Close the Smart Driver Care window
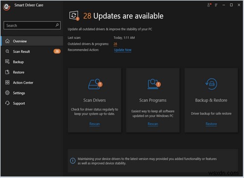This screenshot has width=244, height=178. (239, 5)
